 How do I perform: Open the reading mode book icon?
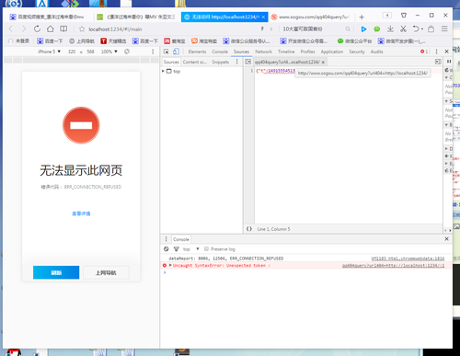tap(63, 29)
